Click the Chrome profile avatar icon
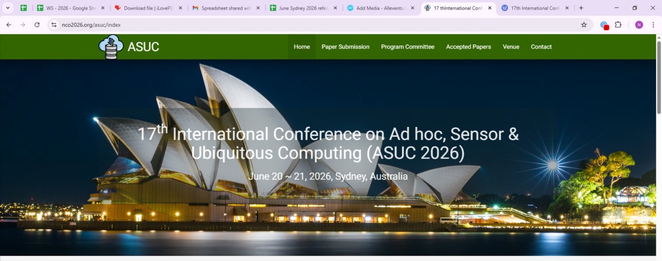The width and height of the screenshot is (662, 261). point(639,25)
